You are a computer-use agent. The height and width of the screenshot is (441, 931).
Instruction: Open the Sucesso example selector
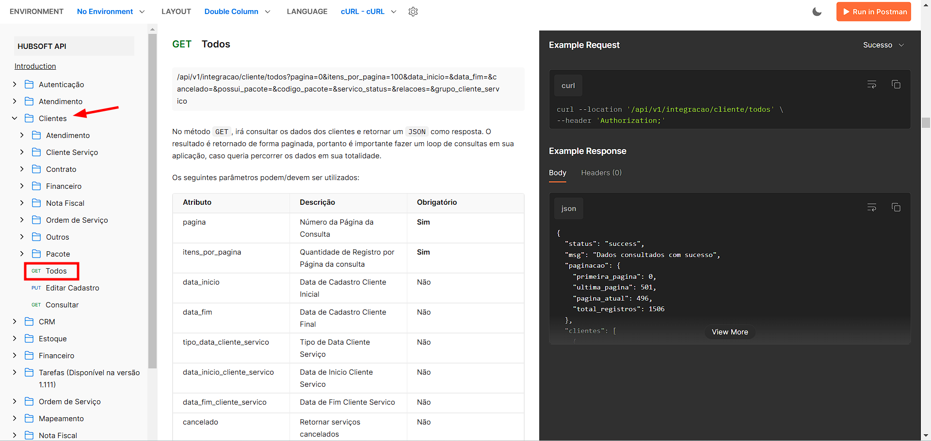click(x=883, y=45)
